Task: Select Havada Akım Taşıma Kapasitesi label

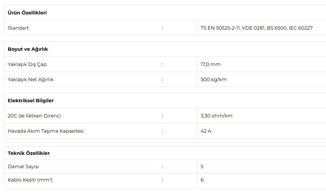Action: pyautogui.click(x=46, y=131)
